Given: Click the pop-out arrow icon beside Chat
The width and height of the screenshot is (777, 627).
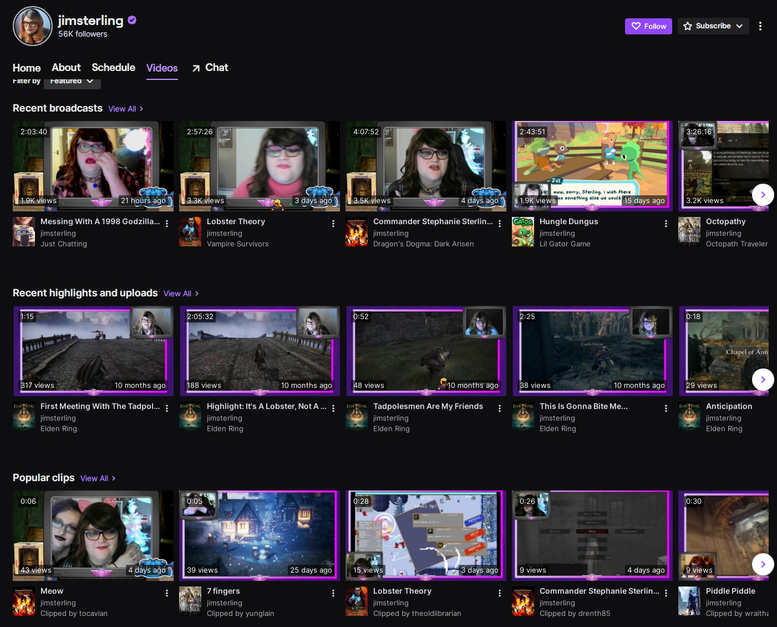Looking at the screenshot, I should 196,68.
